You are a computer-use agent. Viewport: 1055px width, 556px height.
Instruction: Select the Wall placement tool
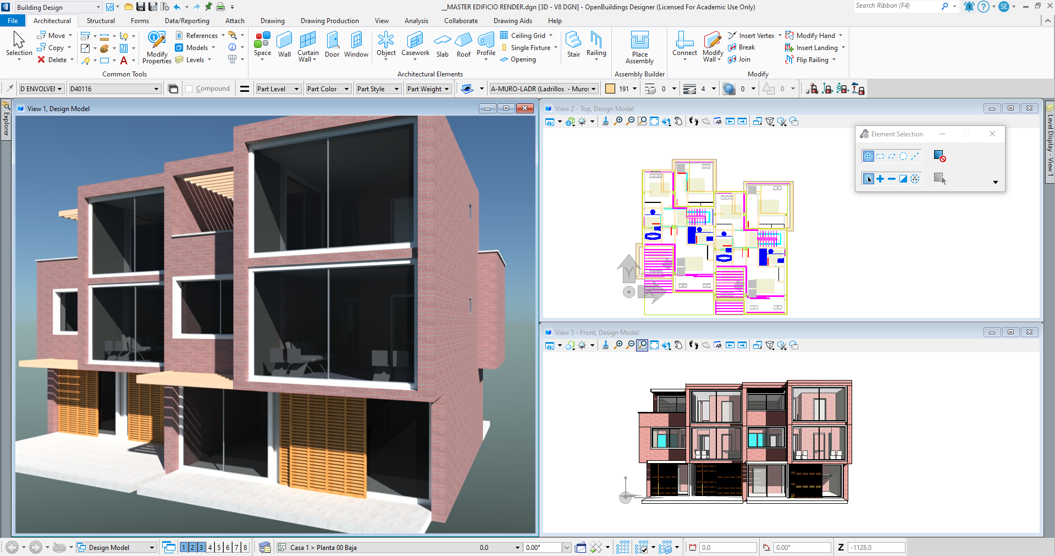(x=284, y=46)
